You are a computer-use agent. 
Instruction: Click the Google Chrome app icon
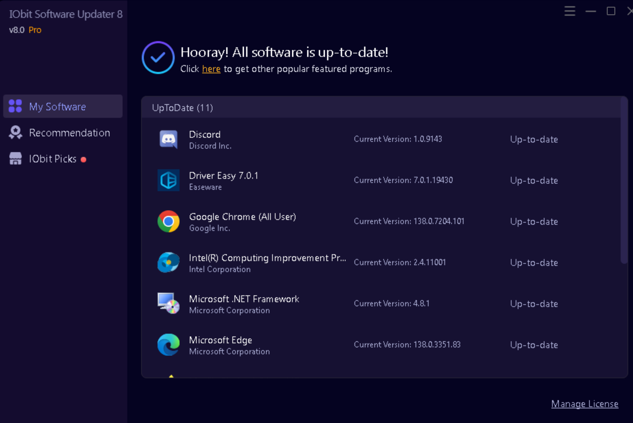(168, 221)
